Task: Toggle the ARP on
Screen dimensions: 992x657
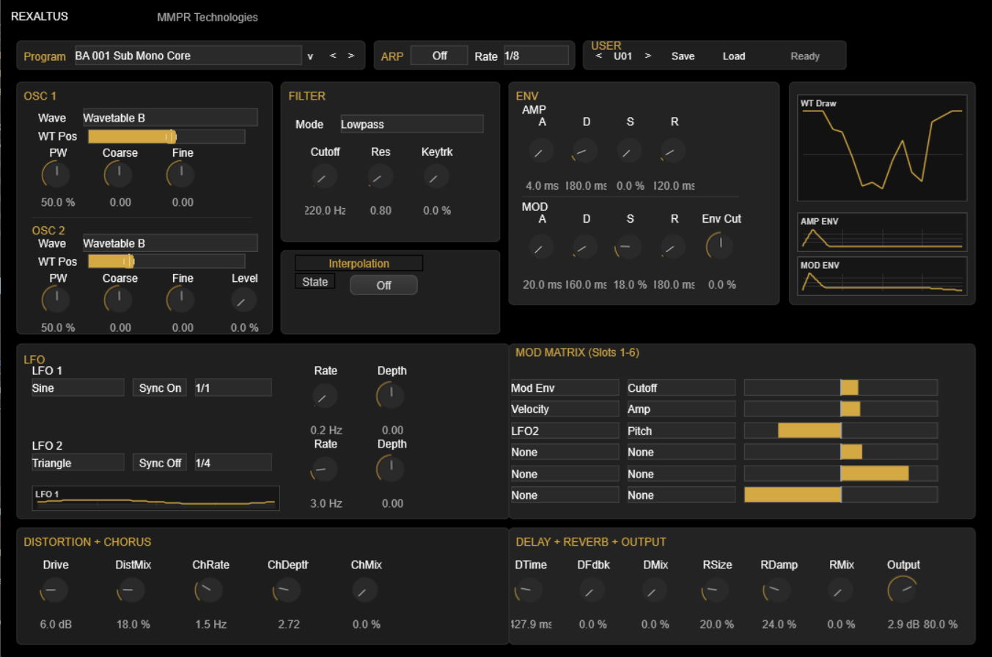Action: 438,55
